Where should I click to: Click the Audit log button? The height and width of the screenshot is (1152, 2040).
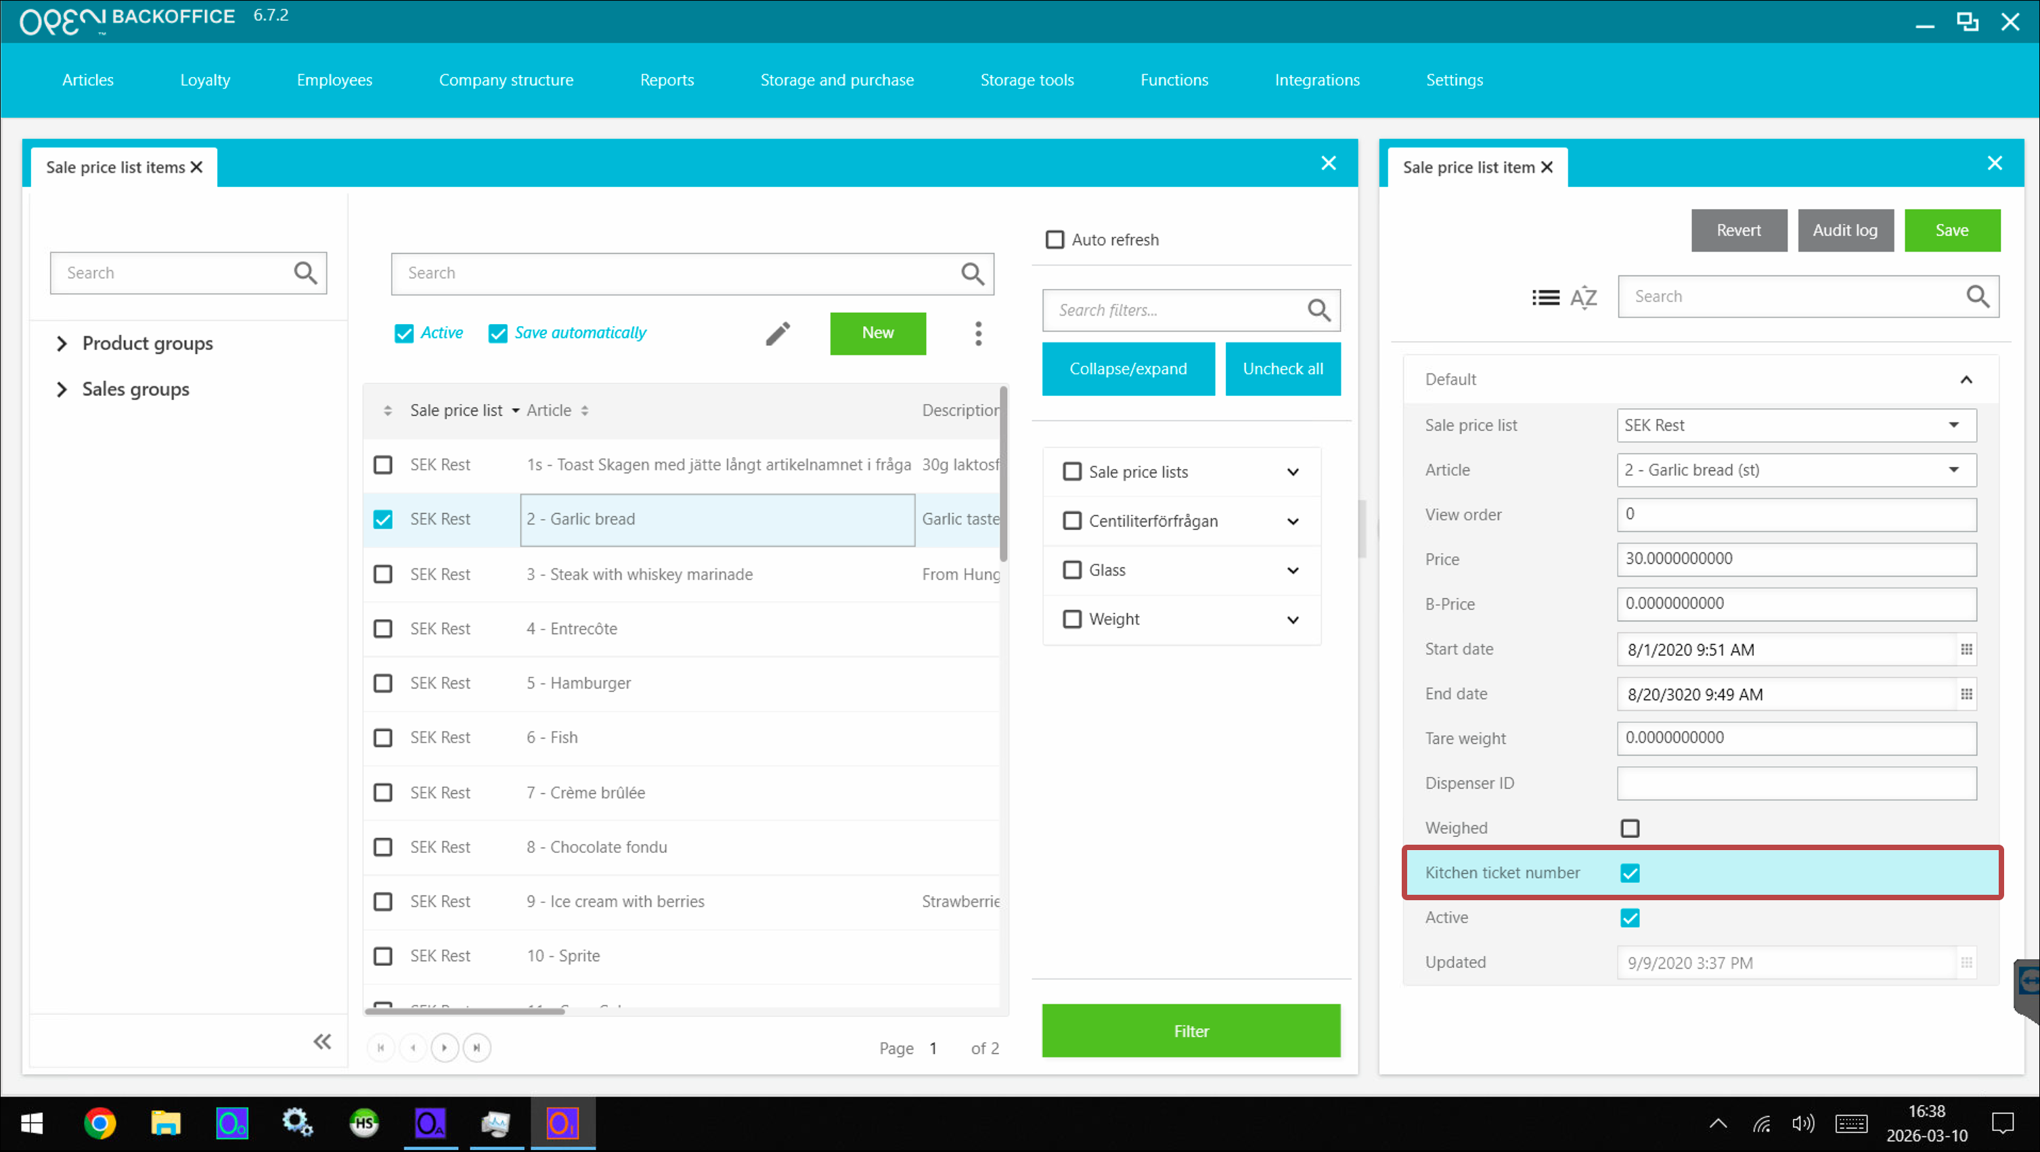(1844, 230)
